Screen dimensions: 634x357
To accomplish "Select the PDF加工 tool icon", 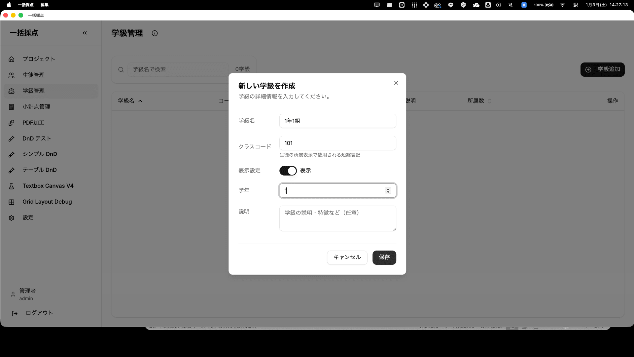I will click(11, 123).
